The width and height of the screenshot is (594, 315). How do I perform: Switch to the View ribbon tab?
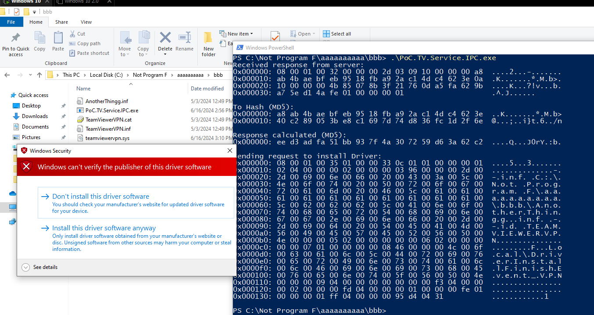(x=86, y=22)
